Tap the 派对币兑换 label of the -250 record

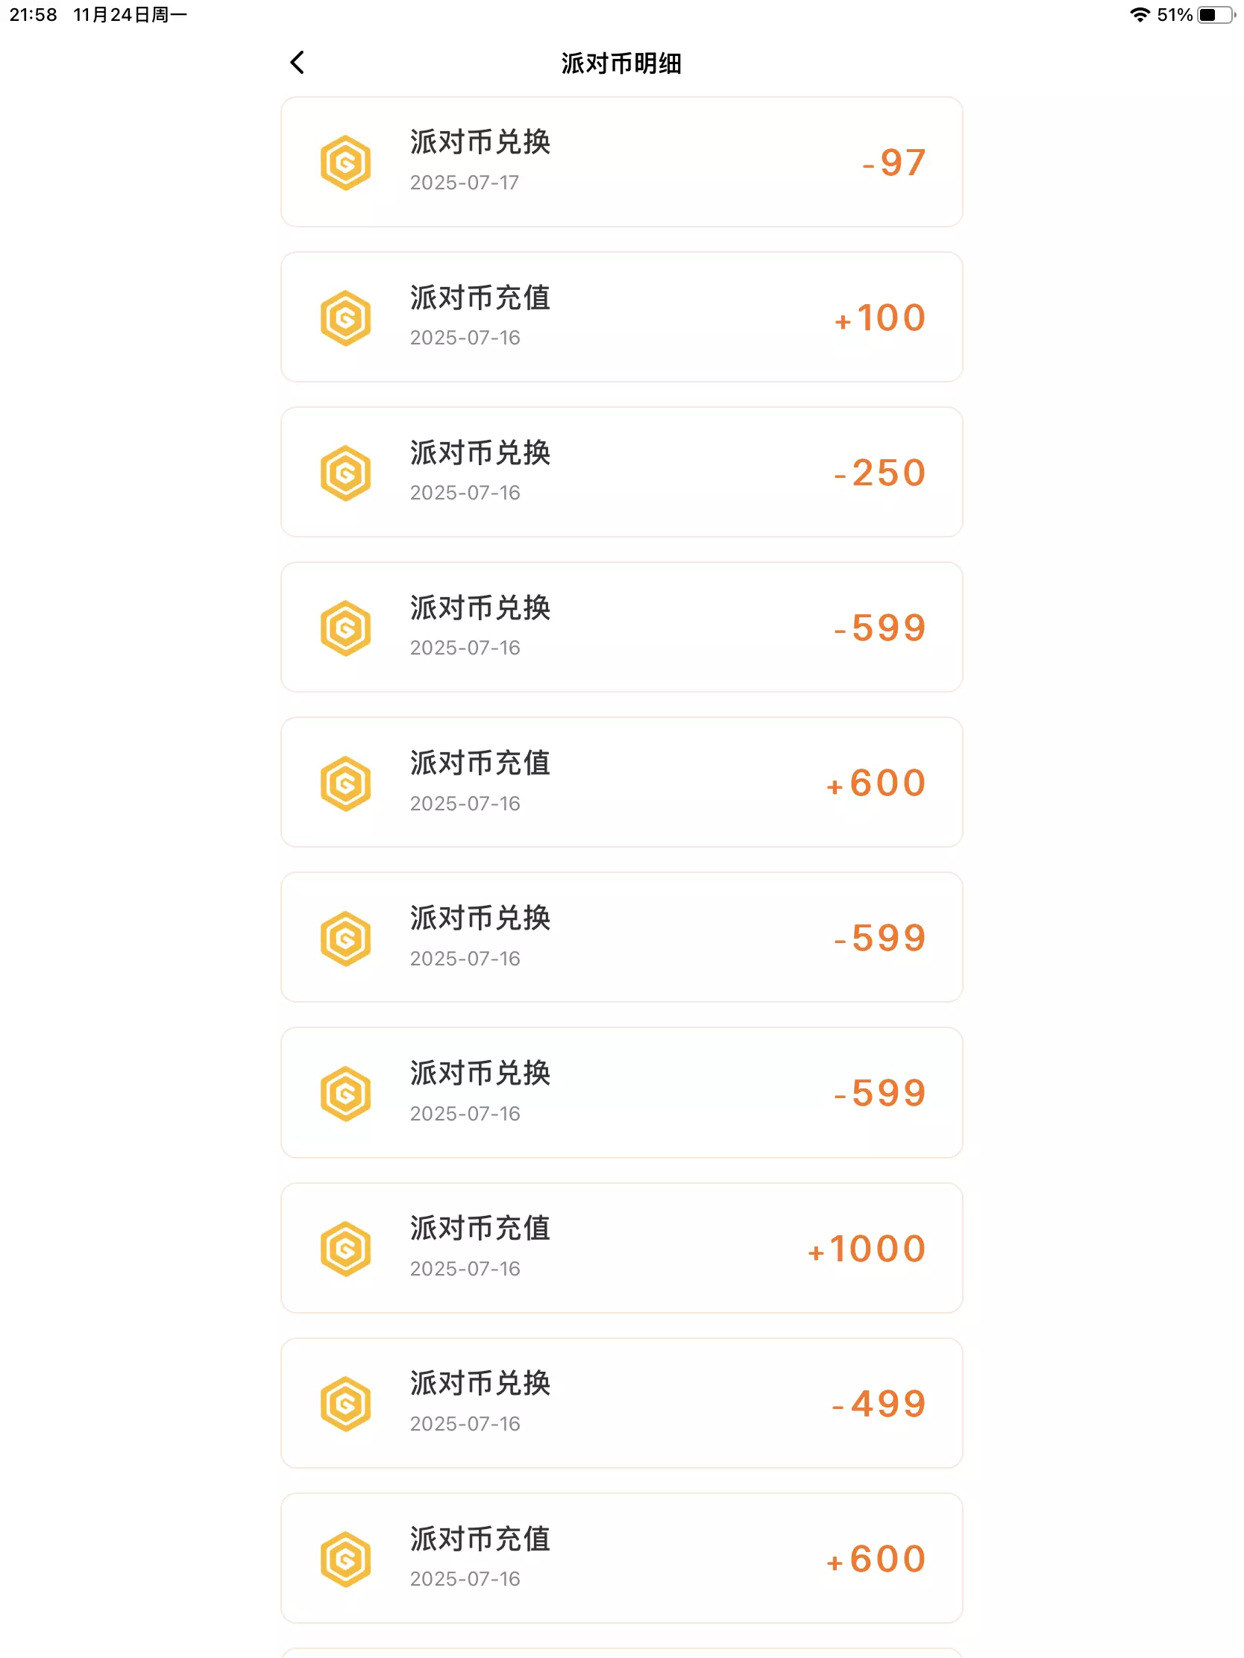point(480,453)
